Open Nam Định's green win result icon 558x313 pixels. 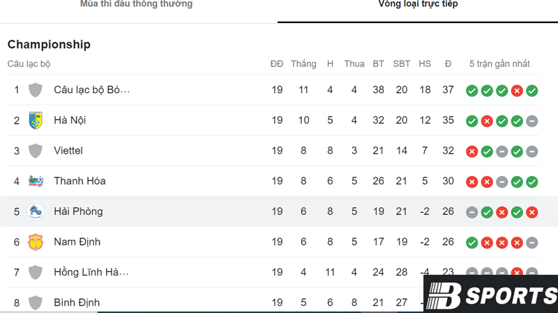(x=472, y=243)
